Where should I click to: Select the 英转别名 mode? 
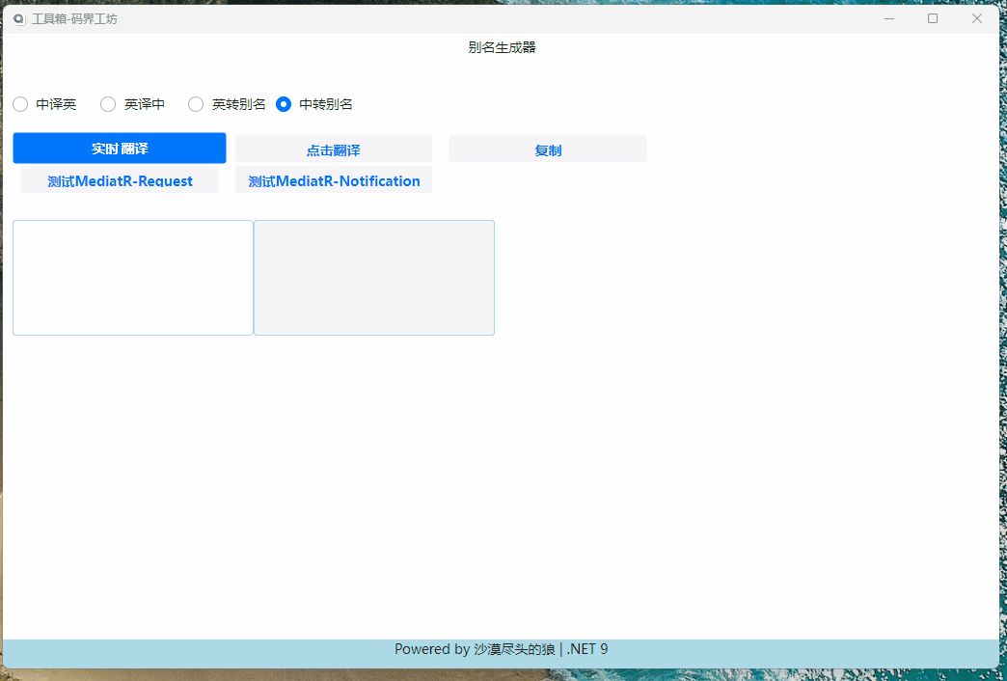[x=196, y=104]
